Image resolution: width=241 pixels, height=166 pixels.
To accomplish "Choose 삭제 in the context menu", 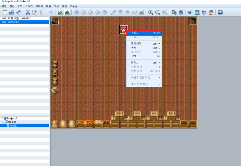I will click(144, 56).
